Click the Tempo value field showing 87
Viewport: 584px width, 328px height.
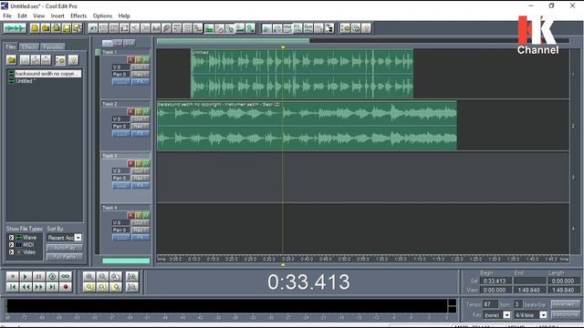point(491,304)
